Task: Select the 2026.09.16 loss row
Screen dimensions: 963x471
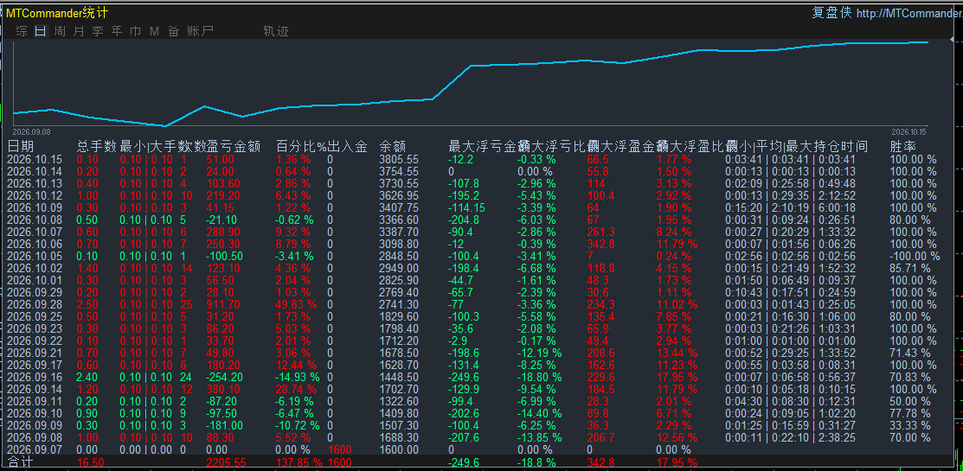Action: coord(473,377)
